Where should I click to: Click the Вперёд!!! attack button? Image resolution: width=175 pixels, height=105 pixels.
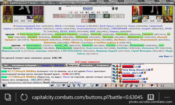(87, 8)
